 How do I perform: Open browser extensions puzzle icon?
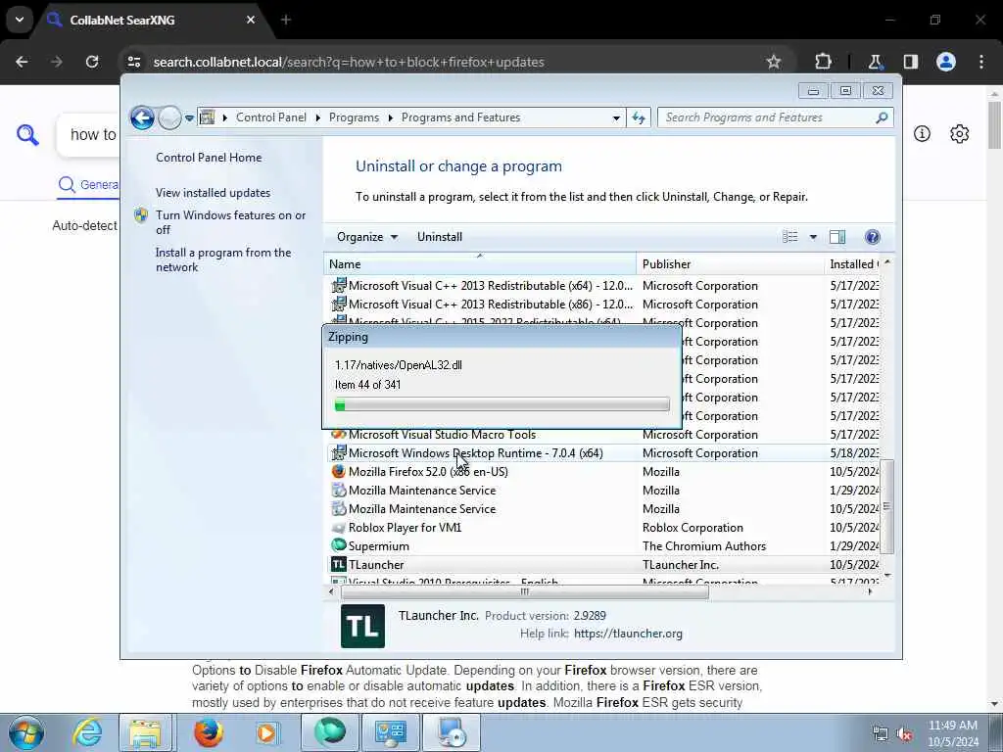coord(823,62)
